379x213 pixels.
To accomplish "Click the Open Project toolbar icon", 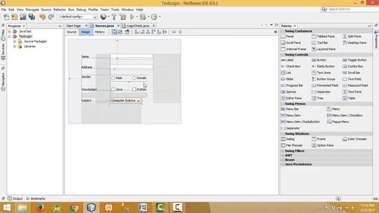I will click(x=23, y=17).
